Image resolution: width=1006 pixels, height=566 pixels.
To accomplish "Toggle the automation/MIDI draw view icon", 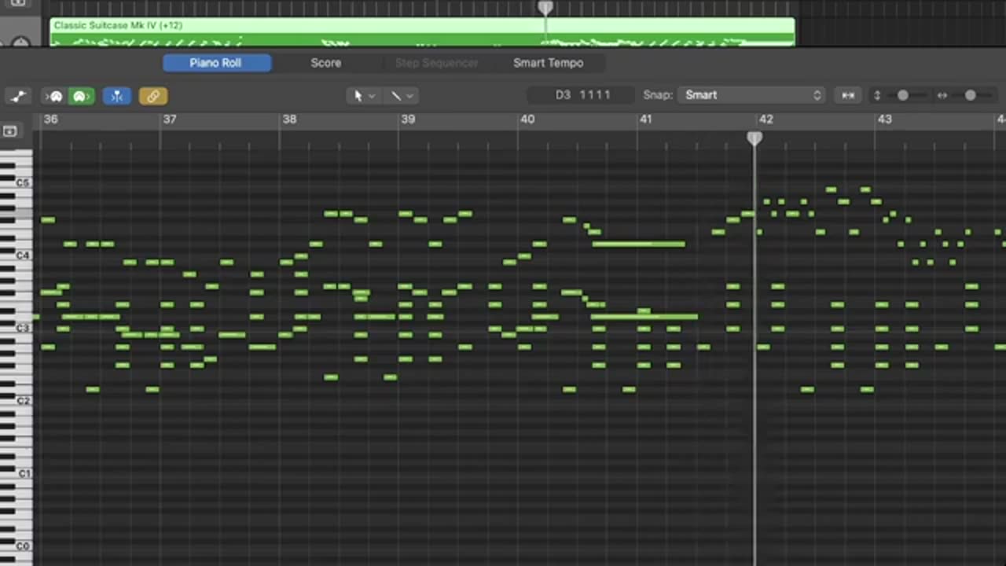I will 18,96.
